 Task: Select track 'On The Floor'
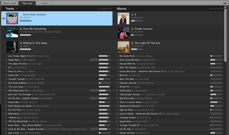point(15,110)
